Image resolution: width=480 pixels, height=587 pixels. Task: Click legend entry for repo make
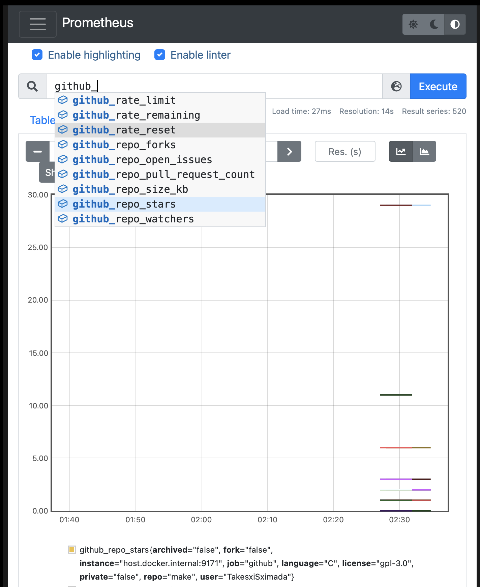[x=246, y=563]
